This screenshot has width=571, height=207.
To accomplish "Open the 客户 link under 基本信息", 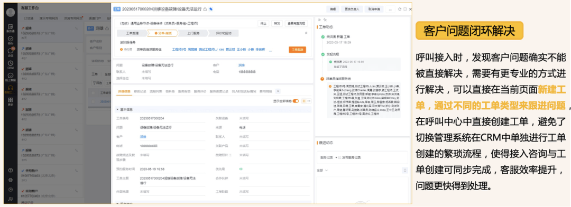I will [143, 137].
